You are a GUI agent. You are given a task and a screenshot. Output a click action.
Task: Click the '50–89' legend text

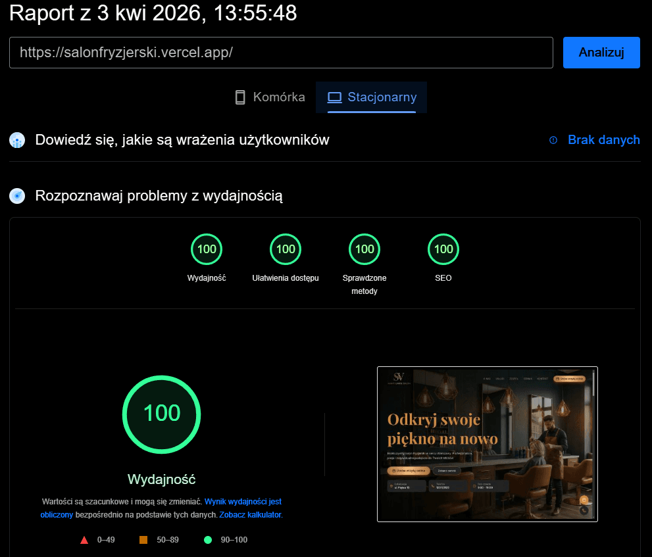168,540
